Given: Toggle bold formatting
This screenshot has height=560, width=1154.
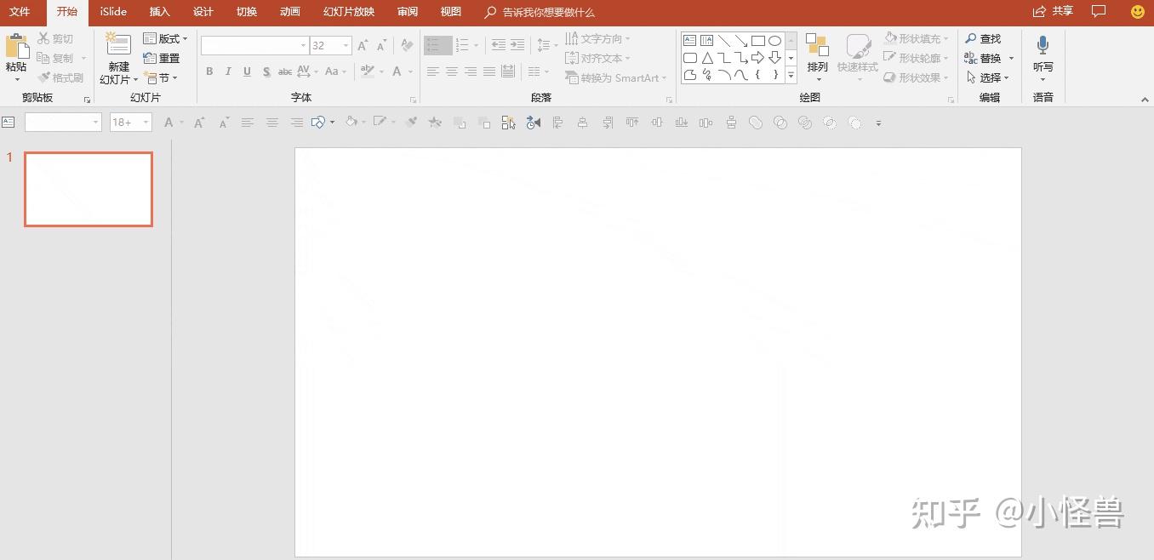Looking at the screenshot, I should 209,71.
